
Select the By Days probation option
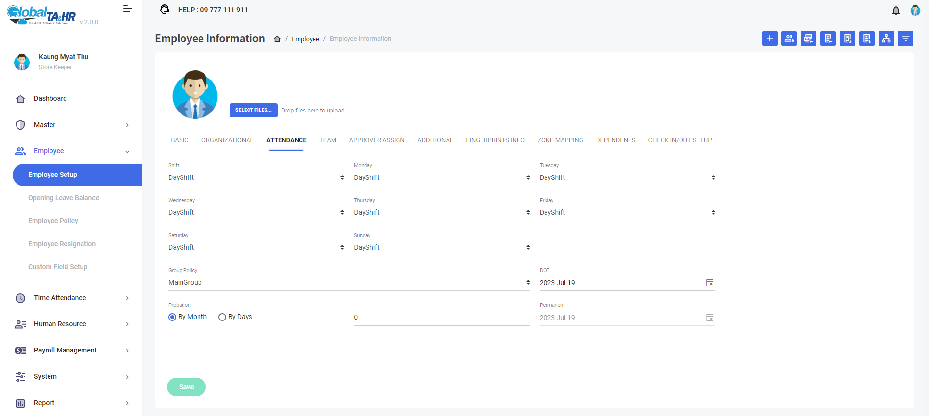(222, 317)
